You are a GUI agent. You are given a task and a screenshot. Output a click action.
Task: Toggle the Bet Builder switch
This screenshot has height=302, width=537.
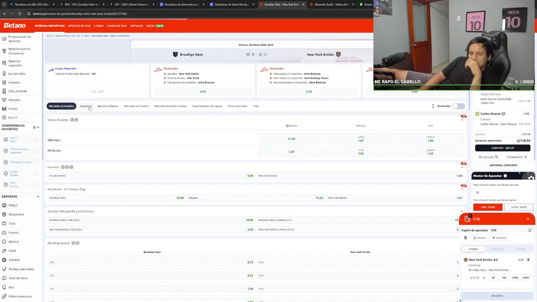(459, 106)
